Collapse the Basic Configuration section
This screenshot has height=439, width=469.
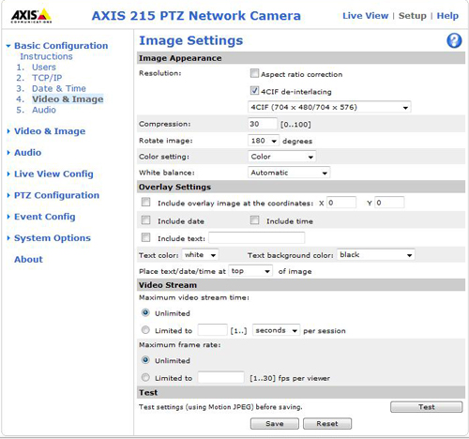(x=8, y=46)
